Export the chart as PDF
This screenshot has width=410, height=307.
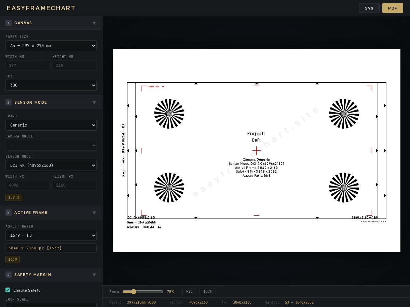pyautogui.click(x=393, y=8)
